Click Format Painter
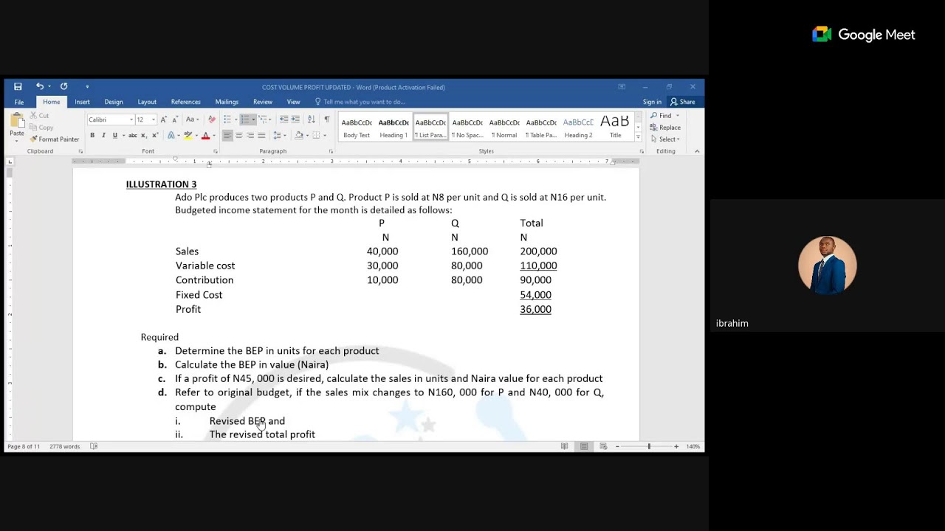This screenshot has width=945, height=531. [x=55, y=139]
